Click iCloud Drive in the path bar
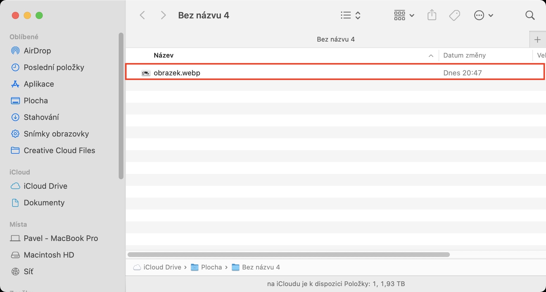The width and height of the screenshot is (546, 292). [x=162, y=267]
